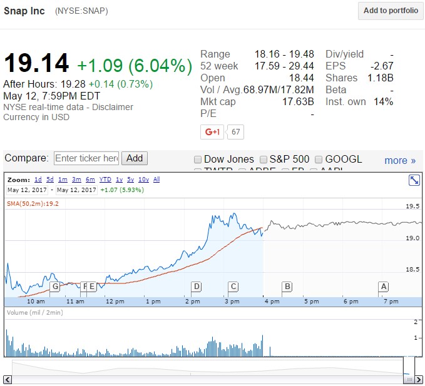The height and width of the screenshot is (386, 425).
Task: Click the timeline range slider handle
Action: tap(409, 379)
